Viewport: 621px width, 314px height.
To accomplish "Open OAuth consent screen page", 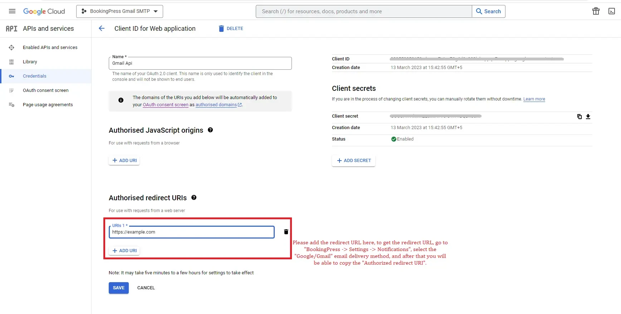I will tap(46, 90).
